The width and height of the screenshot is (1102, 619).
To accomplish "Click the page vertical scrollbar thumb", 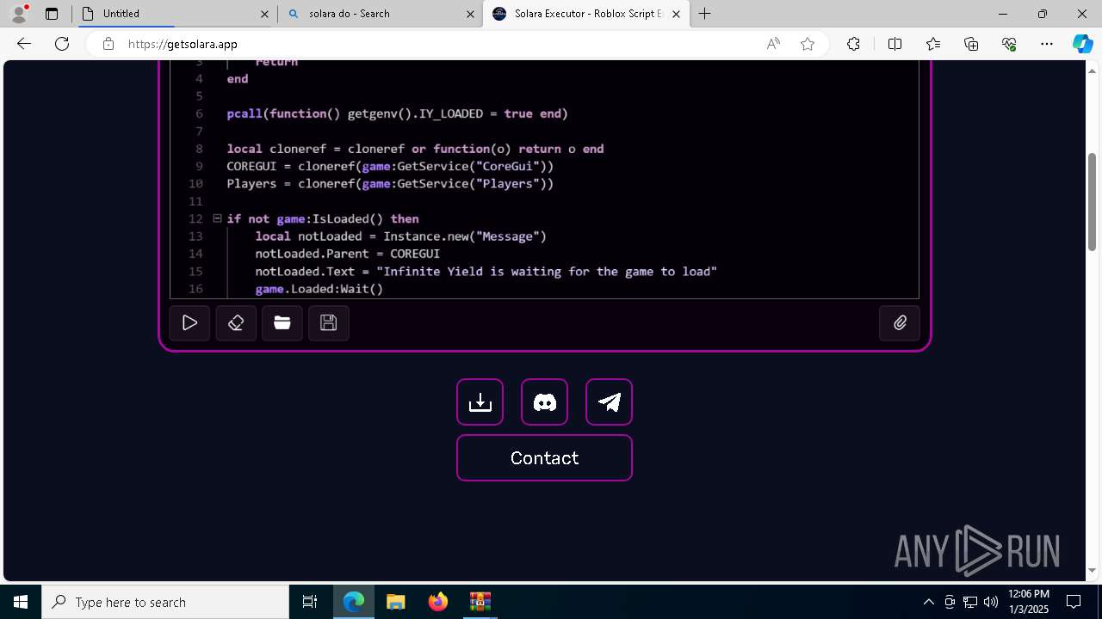I will (1093, 201).
